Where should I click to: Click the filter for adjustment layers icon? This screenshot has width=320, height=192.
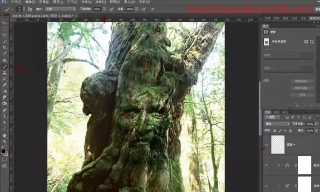[293, 117]
